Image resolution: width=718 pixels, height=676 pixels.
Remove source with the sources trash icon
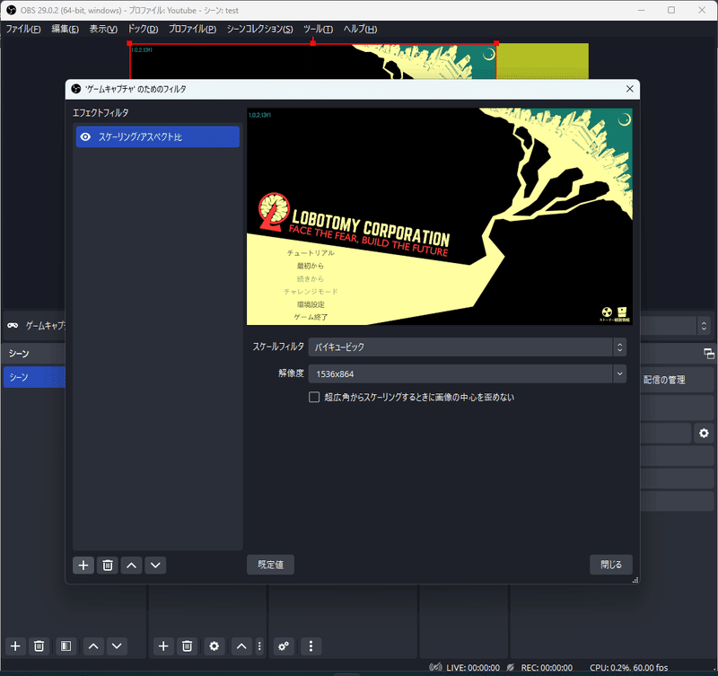(187, 646)
